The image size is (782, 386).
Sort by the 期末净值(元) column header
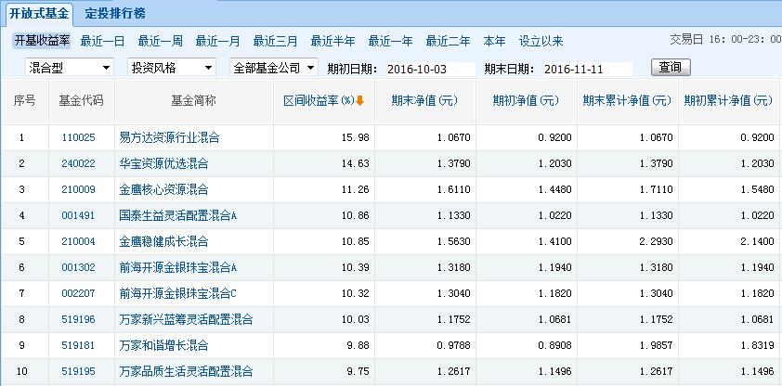tap(424, 101)
